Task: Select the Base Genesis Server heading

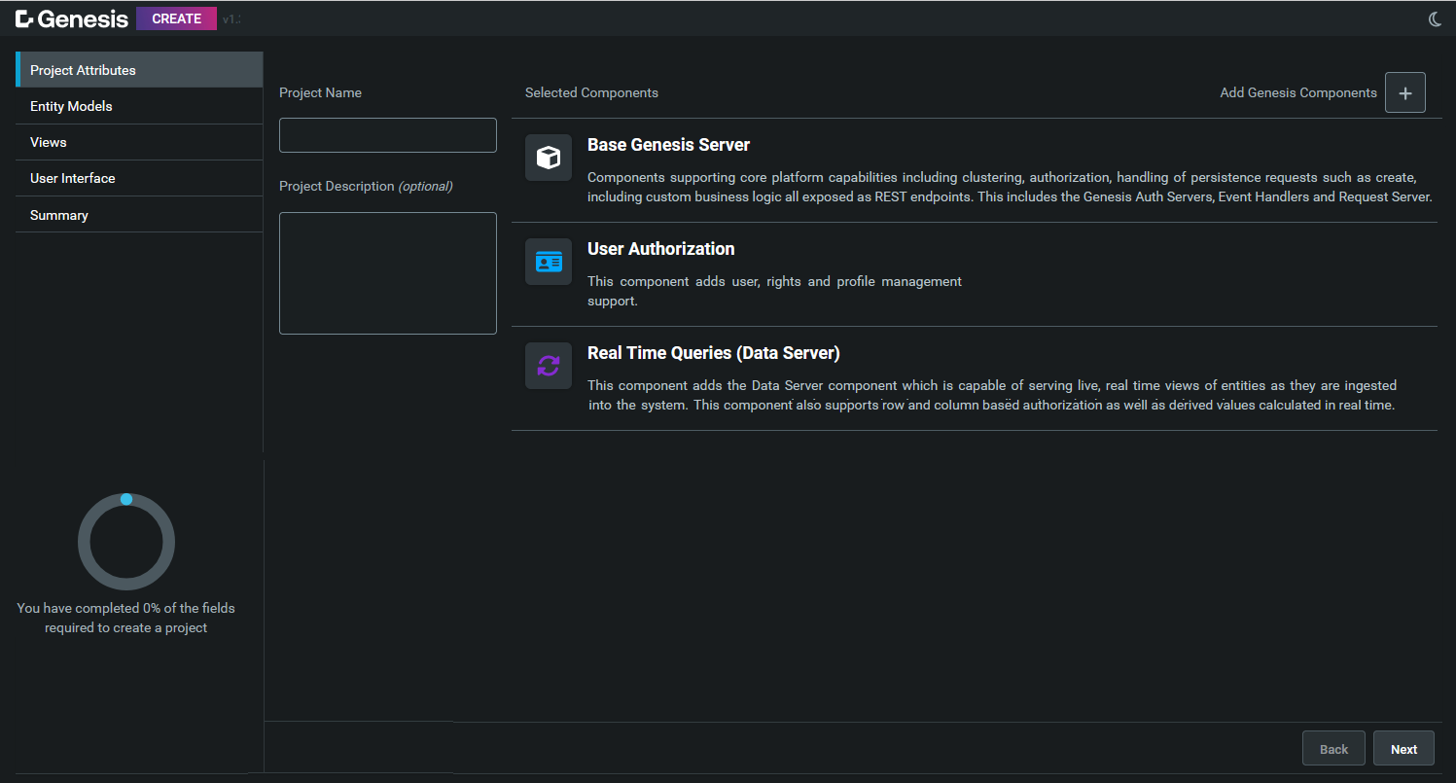Action: coord(668,145)
